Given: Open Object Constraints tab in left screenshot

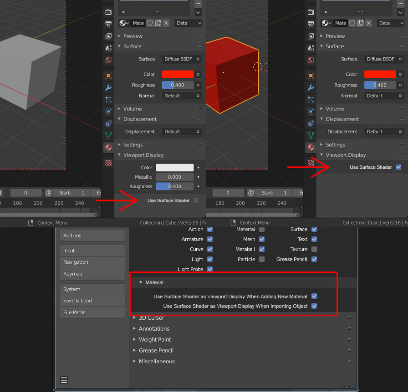Looking at the screenshot, I should pos(108,124).
